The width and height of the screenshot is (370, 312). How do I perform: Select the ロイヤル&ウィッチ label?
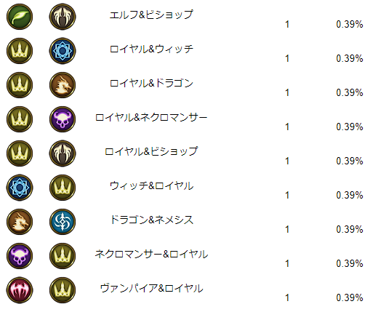tap(151, 49)
